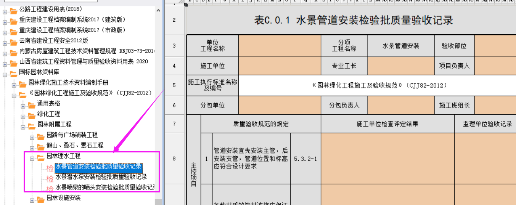The height and width of the screenshot is (205, 516).
Task: Click orange input cell next to 单位工程名称
Action: click(x=280, y=46)
